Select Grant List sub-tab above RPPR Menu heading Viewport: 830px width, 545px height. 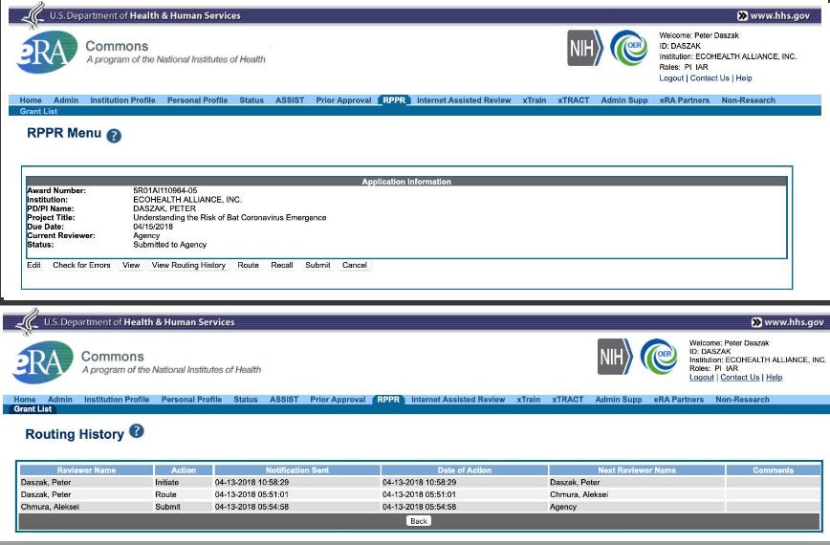pos(38,111)
